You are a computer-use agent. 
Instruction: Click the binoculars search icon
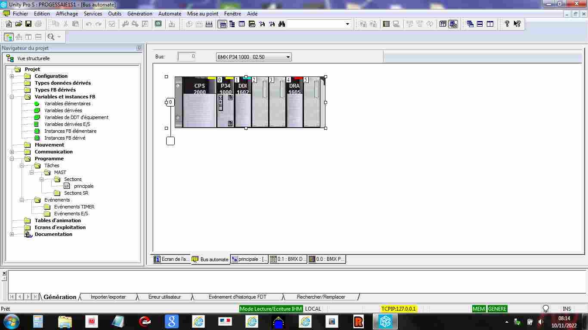coord(282,24)
